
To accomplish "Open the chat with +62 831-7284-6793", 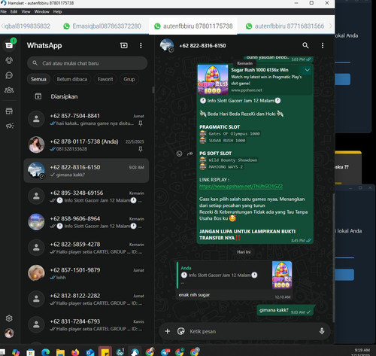I will click(86, 324).
